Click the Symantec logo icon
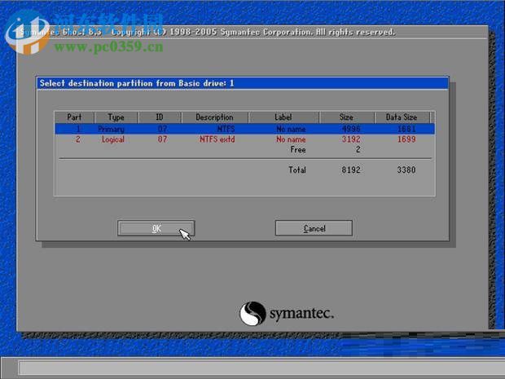 click(253, 313)
